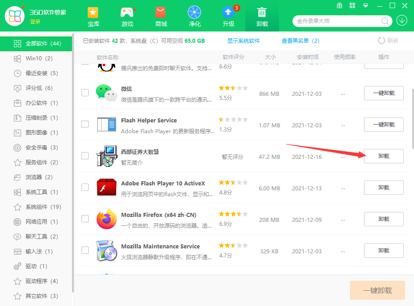Open the 净化 cleanup section

click(194, 16)
